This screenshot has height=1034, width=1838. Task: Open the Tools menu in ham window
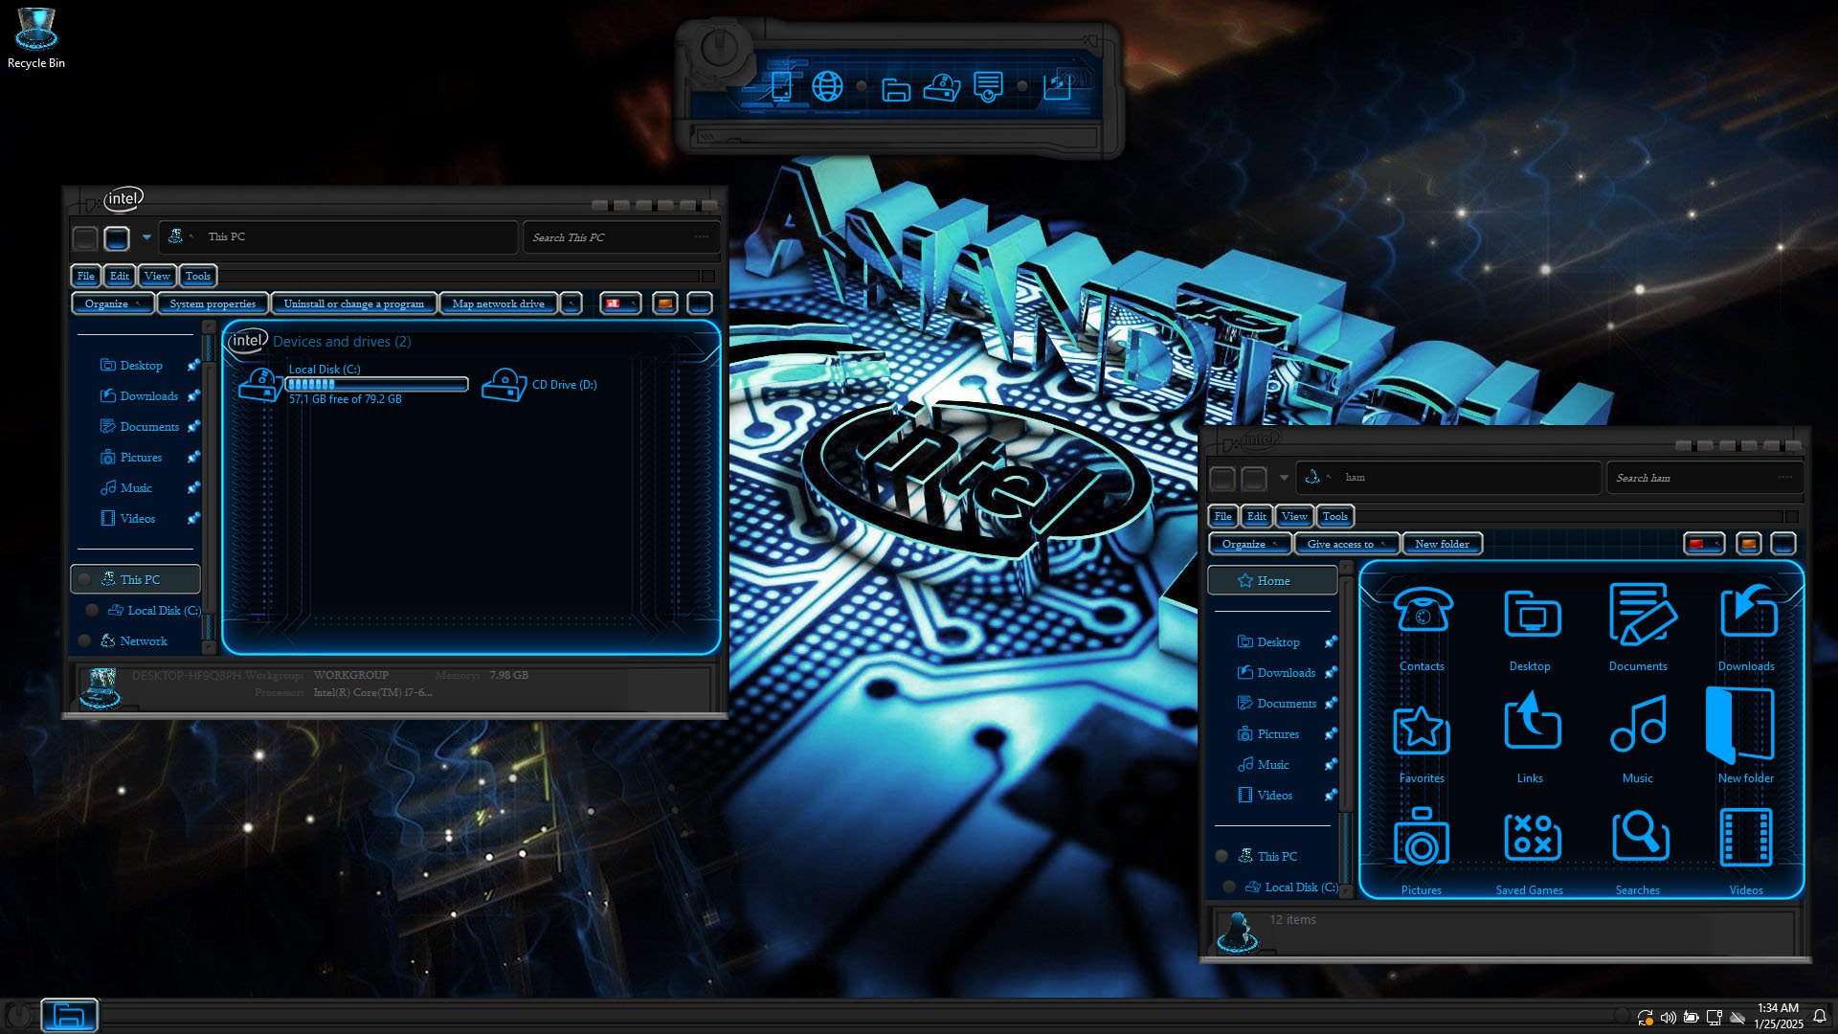1334,516
